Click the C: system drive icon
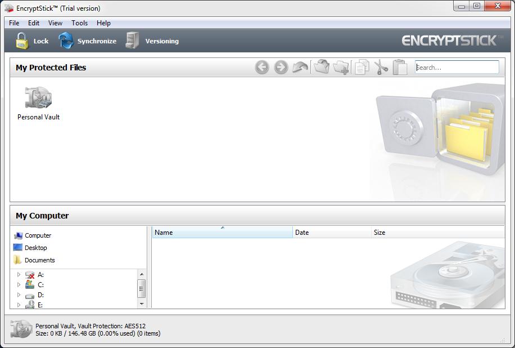This screenshot has height=348, width=515. coord(30,284)
